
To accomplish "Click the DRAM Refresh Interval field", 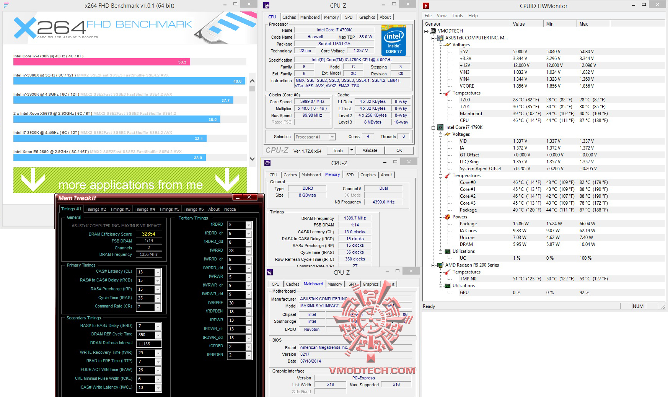I will [x=149, y=344].
